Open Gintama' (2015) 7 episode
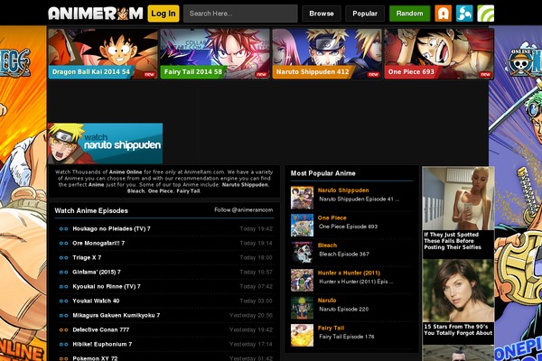This screenshot has width=542, height=361. click(x=97, y=273)
